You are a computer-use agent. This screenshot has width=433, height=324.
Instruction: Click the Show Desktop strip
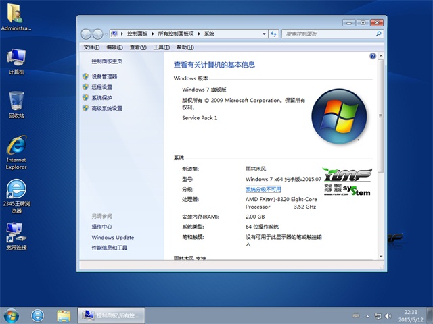[430, 316]
